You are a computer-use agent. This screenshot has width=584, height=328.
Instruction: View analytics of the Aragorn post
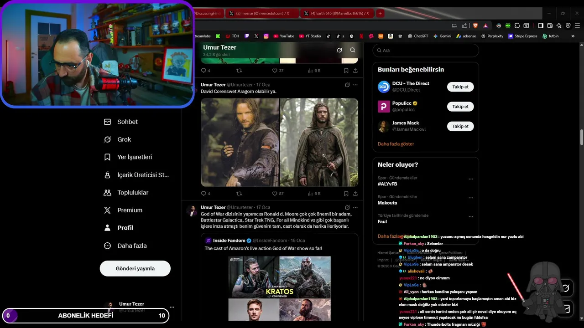314,194
